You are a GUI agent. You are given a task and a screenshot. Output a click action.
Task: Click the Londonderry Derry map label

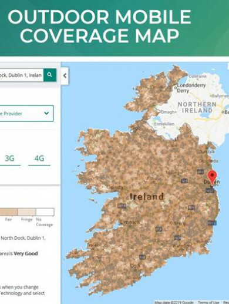[191, 88]
